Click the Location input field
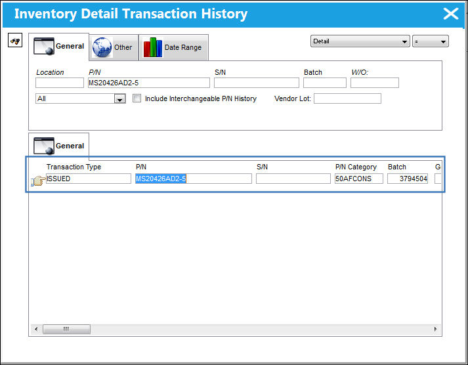The height and width of the screenshot is (365, 468). point(60,83)
